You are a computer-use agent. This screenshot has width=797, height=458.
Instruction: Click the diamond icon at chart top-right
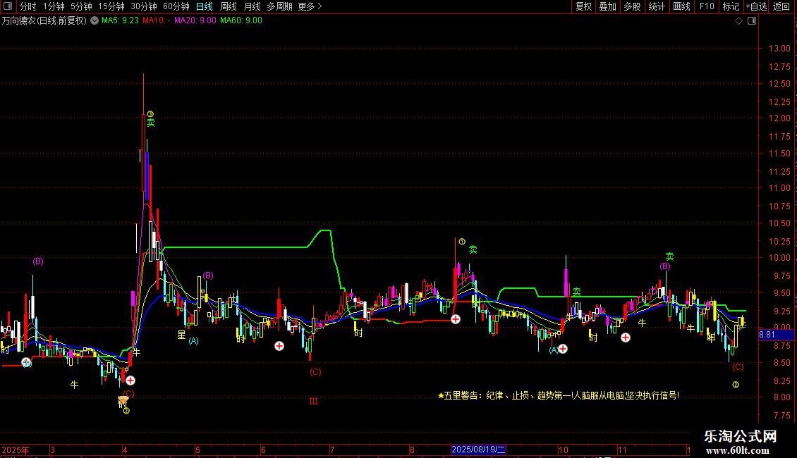(x=738, y=21)
